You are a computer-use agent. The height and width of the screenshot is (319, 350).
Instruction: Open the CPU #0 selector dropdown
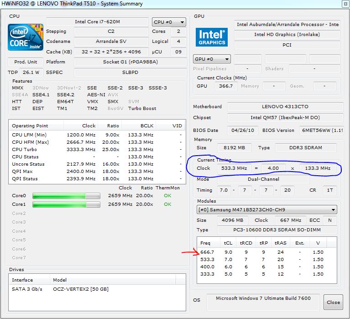[169, 22]
